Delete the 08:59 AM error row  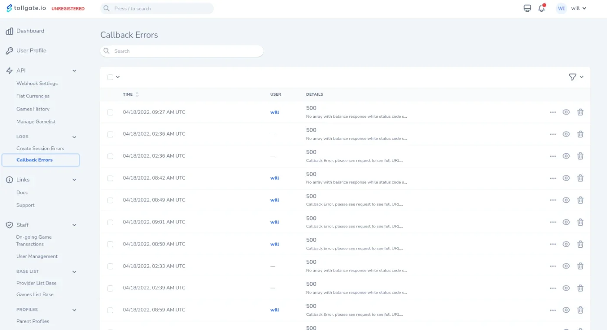coord(580,310)
